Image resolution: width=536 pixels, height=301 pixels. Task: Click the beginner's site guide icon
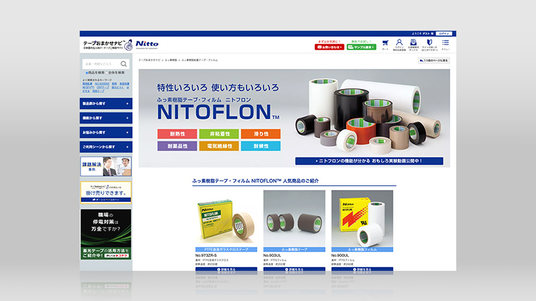point(429,43)
